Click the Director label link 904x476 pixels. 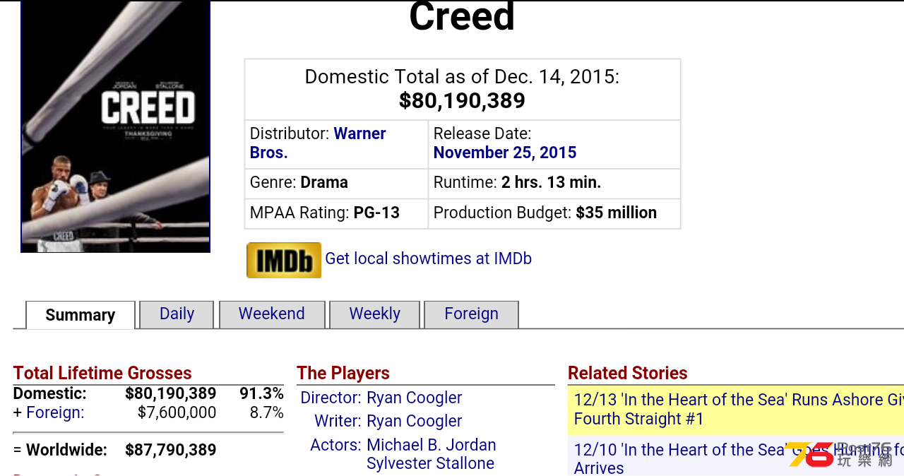click(331, 398)
